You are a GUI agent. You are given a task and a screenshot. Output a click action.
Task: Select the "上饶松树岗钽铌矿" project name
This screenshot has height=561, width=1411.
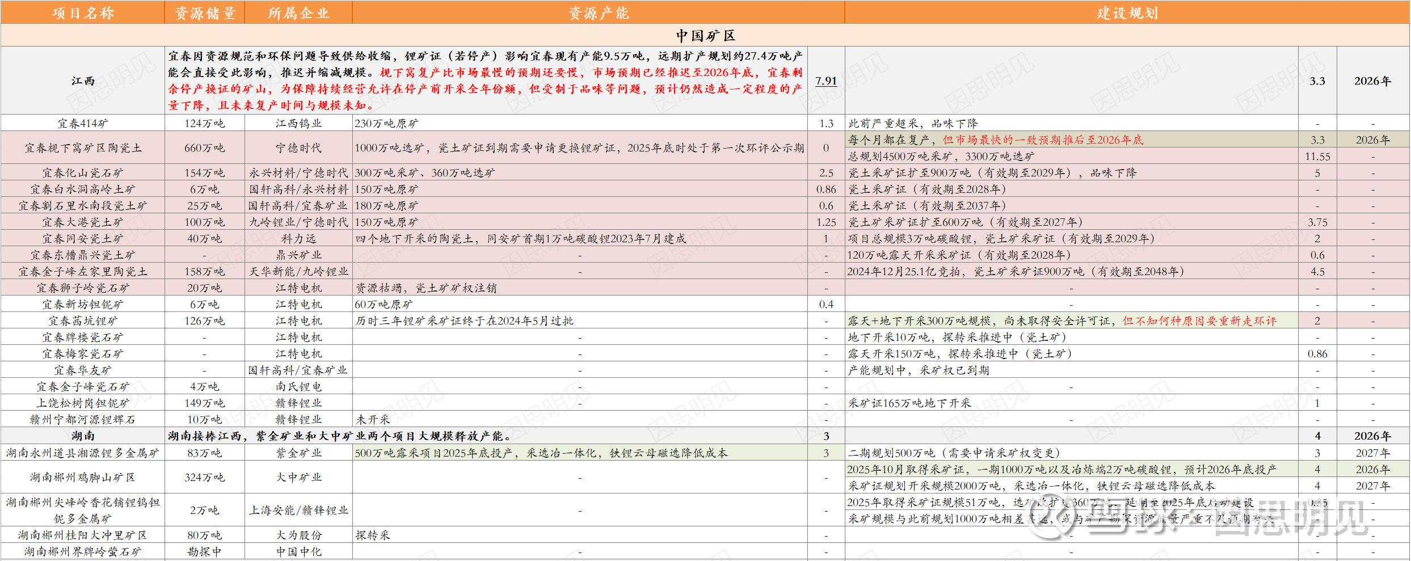tap(83, 403)
